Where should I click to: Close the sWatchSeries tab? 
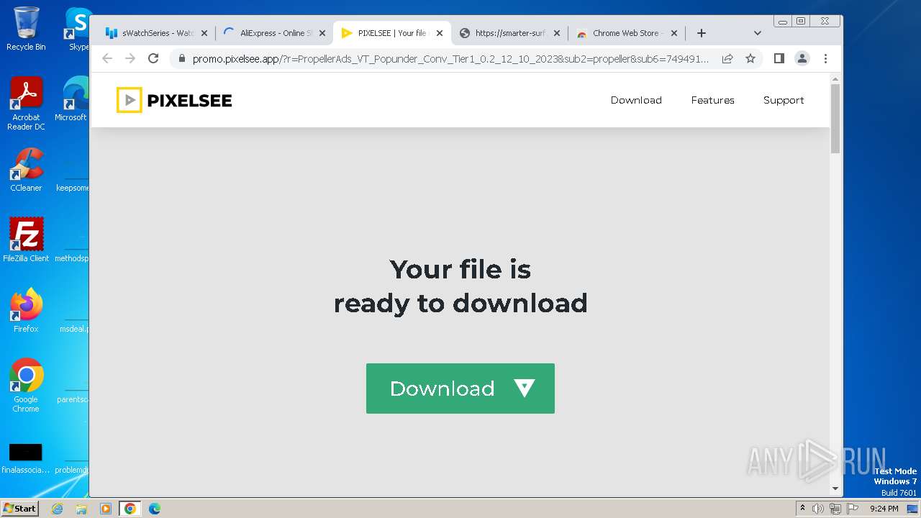click(x=204, y=33)
